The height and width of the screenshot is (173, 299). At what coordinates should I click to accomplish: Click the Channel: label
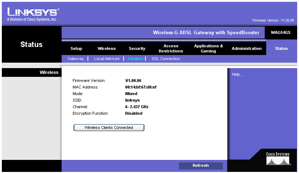point(80,107)
